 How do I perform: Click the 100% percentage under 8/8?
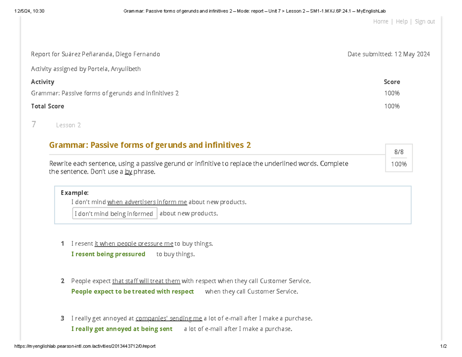click(399, 164)
